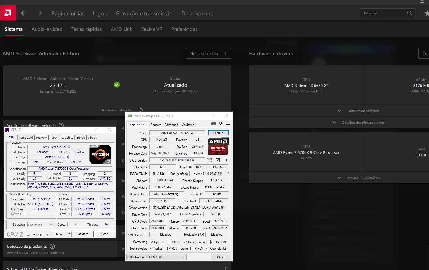Open the GPU-Z hamburger menu

[x=228, y=123]
